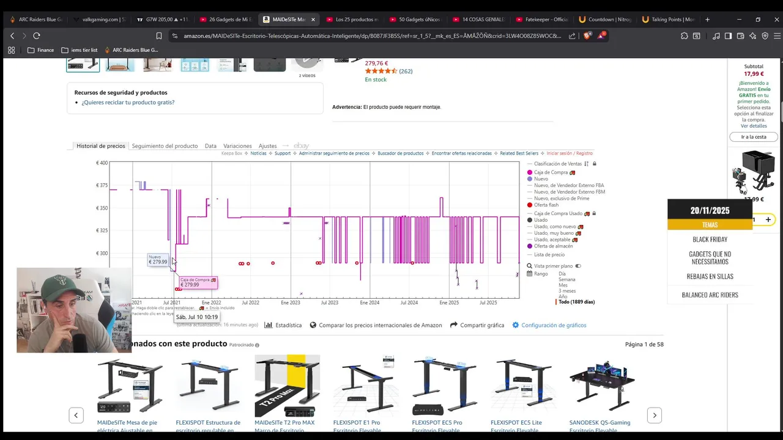Open the (262) reviews link
This screenshot has height=440, width=783.
(x=406, y=71)
